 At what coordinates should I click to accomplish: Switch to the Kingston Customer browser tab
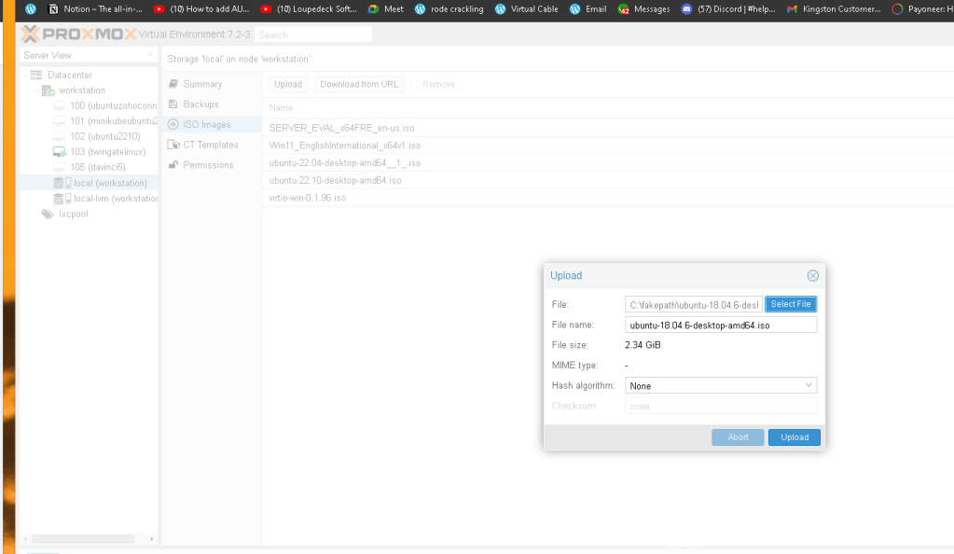click(x=834, y=9)
